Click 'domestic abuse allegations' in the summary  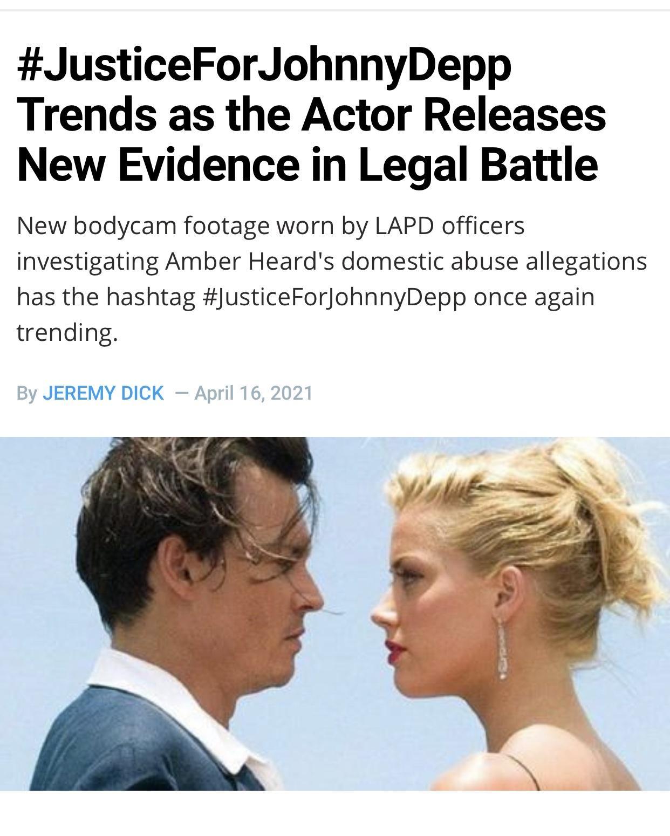494,262
